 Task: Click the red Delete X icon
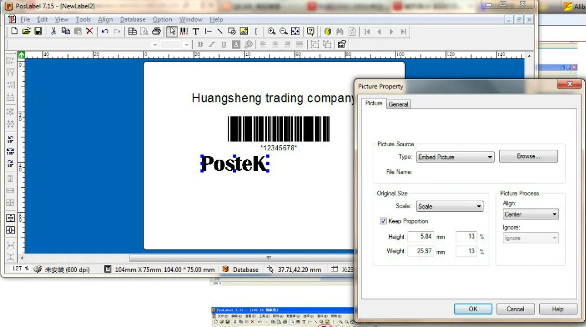point(90,32)
